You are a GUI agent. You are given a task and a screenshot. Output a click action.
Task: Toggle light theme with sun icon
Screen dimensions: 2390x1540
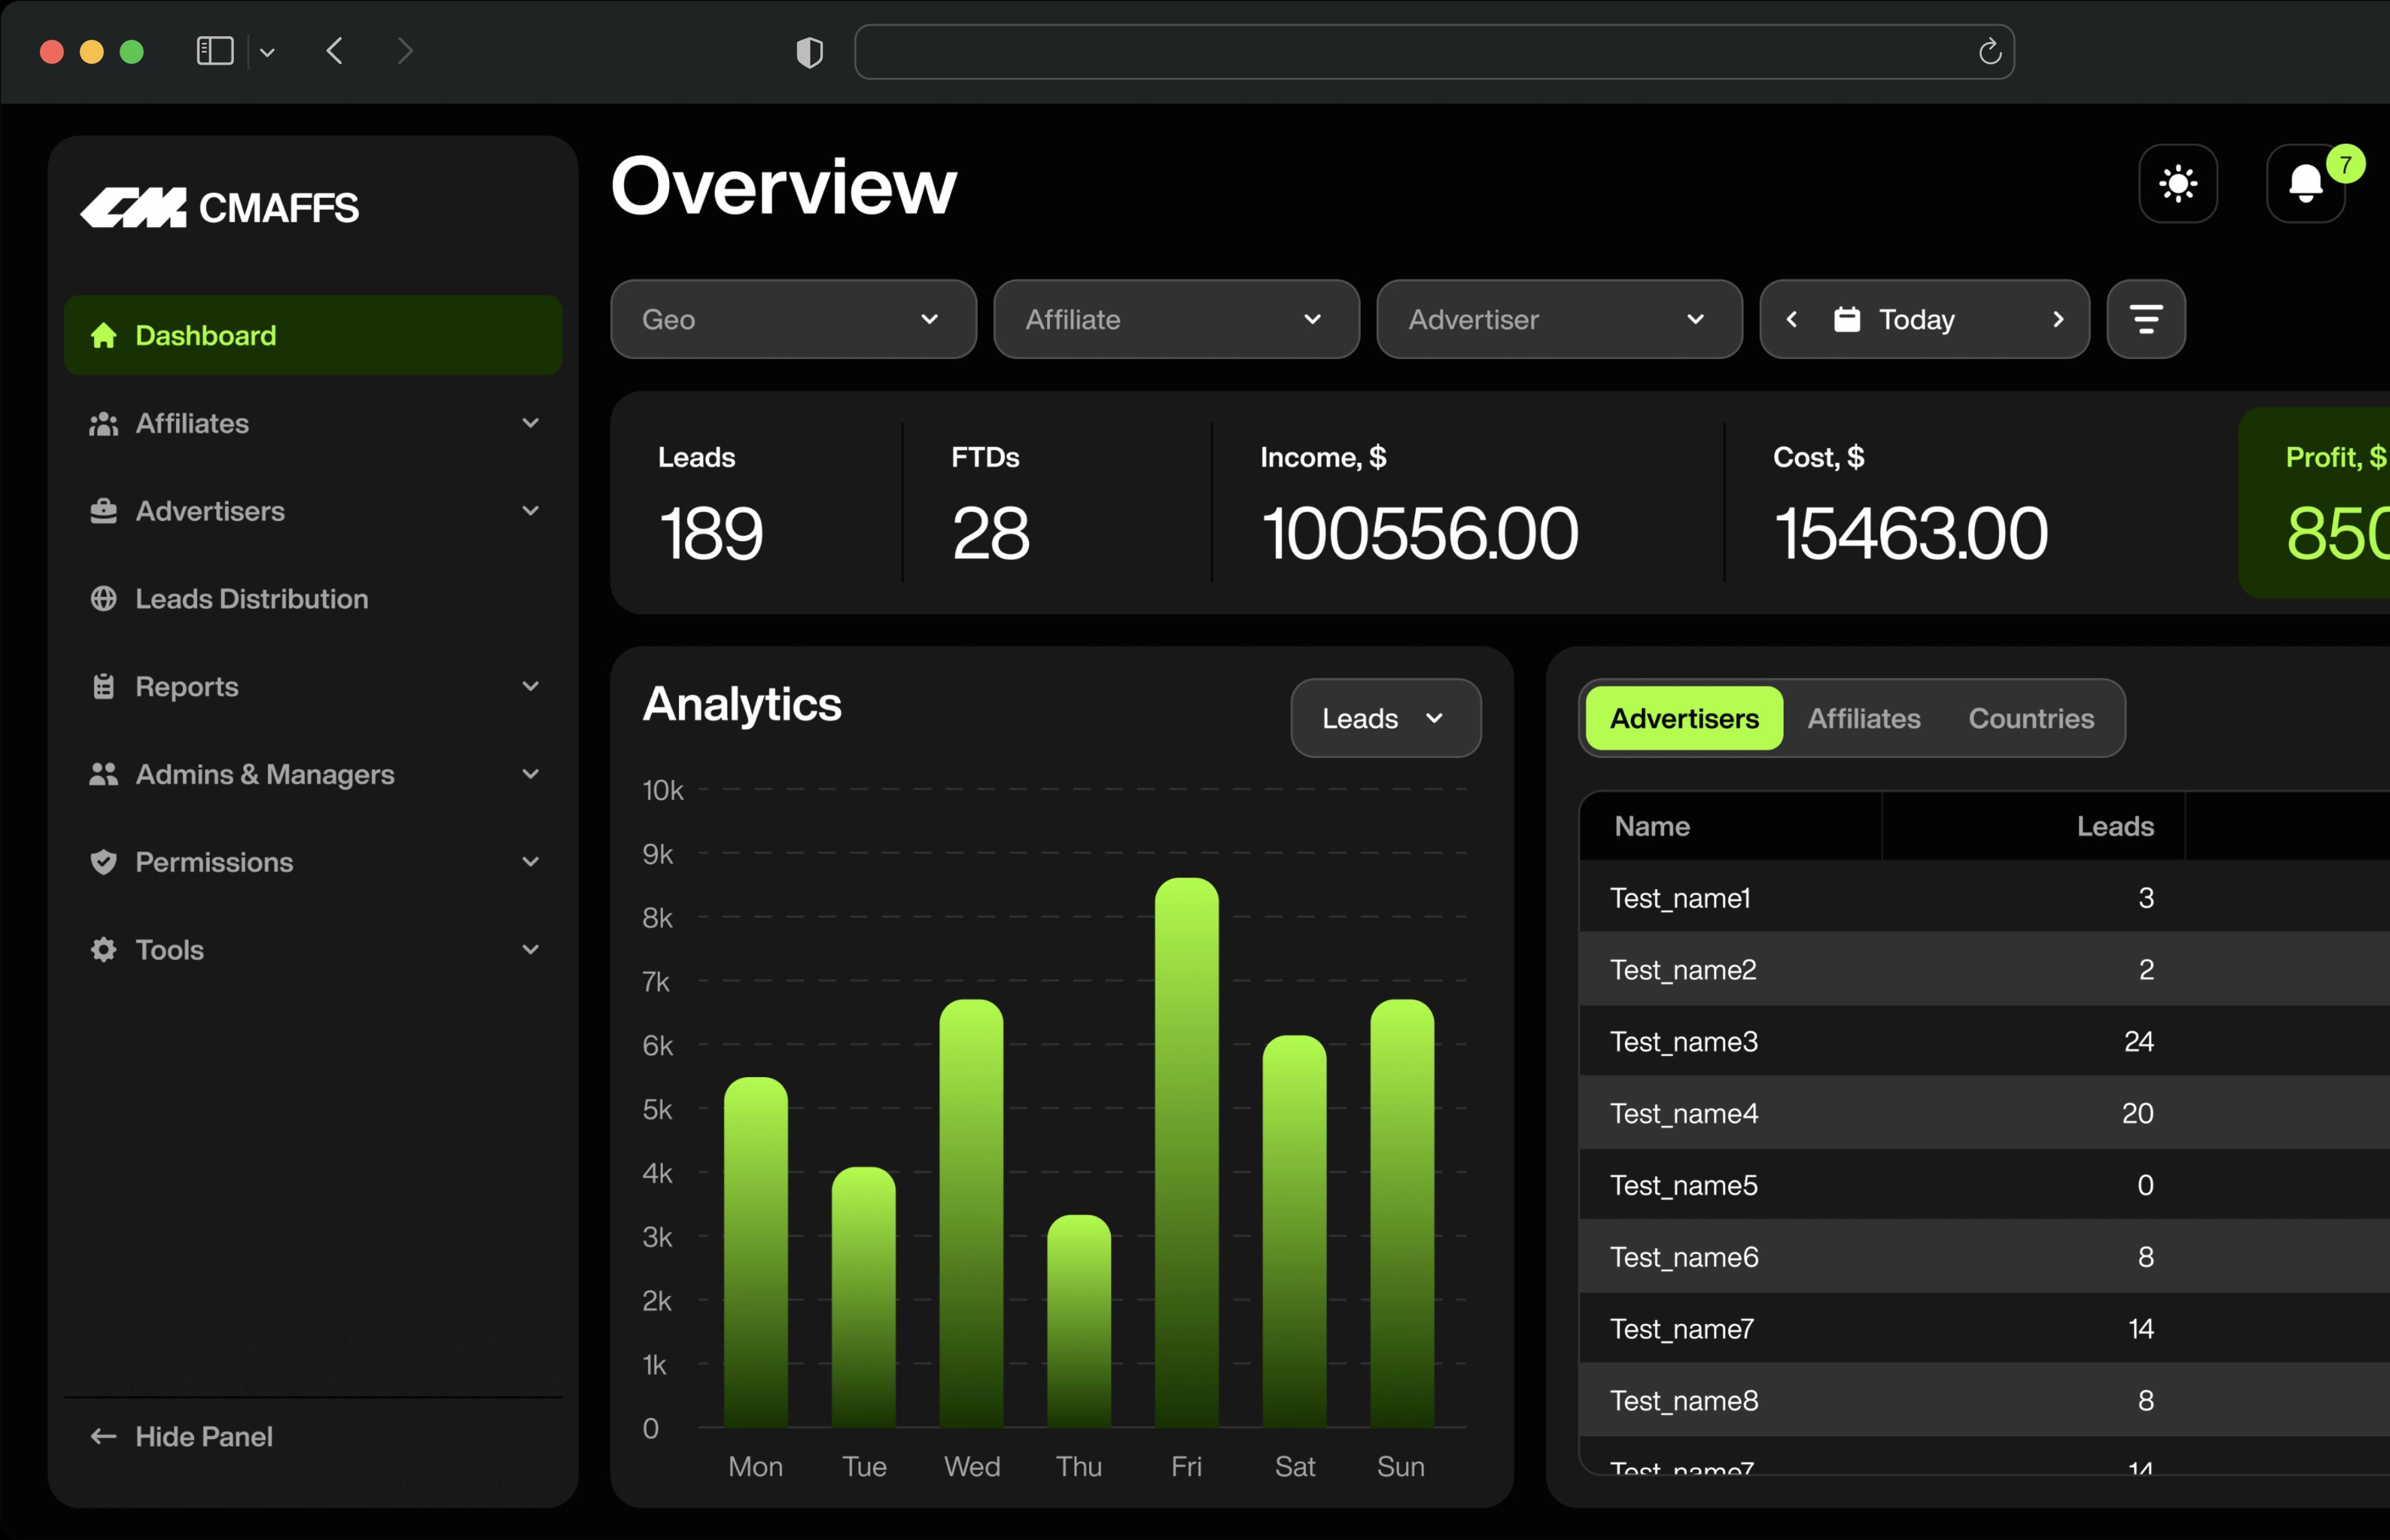click(x=2178, y=184)
